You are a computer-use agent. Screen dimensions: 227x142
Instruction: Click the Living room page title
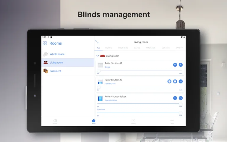[141, 42]
